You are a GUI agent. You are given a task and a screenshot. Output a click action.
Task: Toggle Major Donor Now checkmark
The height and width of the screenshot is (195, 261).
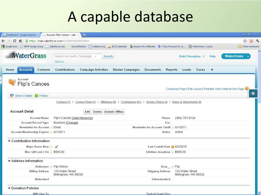tap(56, 147)
